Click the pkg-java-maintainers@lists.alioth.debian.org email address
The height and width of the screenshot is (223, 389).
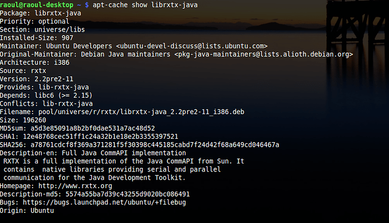click(x=263, y=54)
